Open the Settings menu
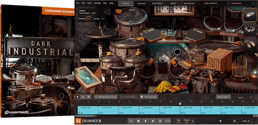The width and height of the screenshot is (258, 125). point(97,3)
